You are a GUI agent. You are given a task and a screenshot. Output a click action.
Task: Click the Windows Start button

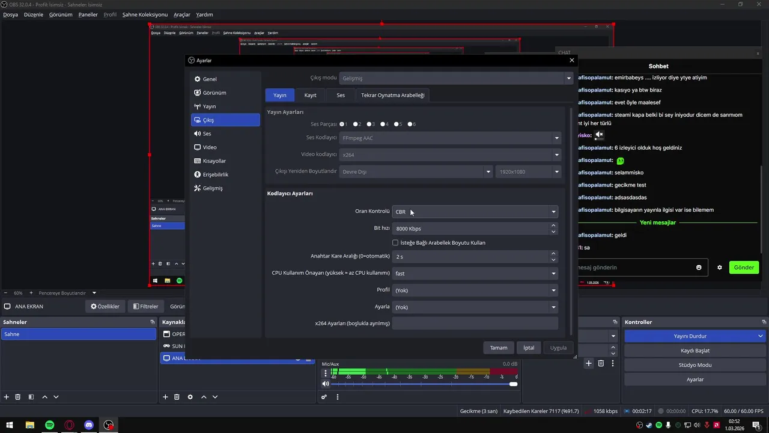(10, 425)
